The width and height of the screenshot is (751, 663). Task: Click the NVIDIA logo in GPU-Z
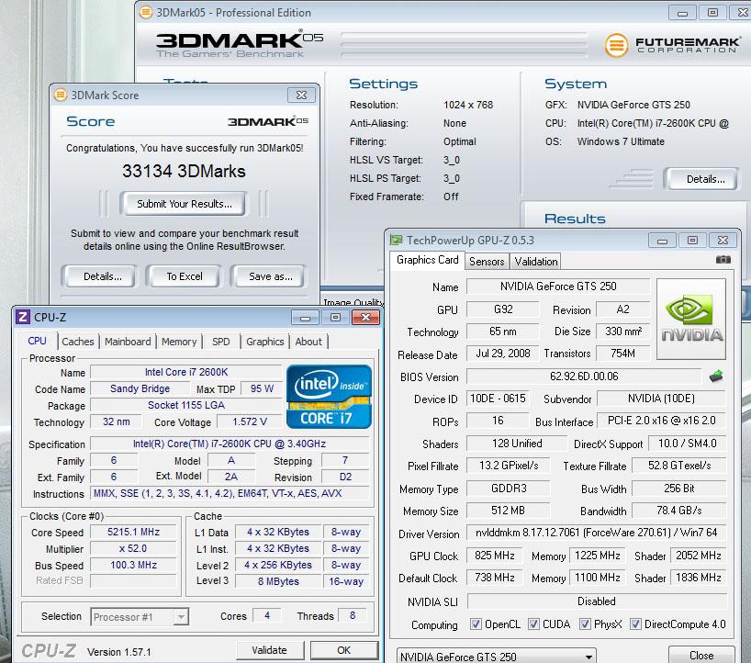pyautogui.click(x=691, y=319)
